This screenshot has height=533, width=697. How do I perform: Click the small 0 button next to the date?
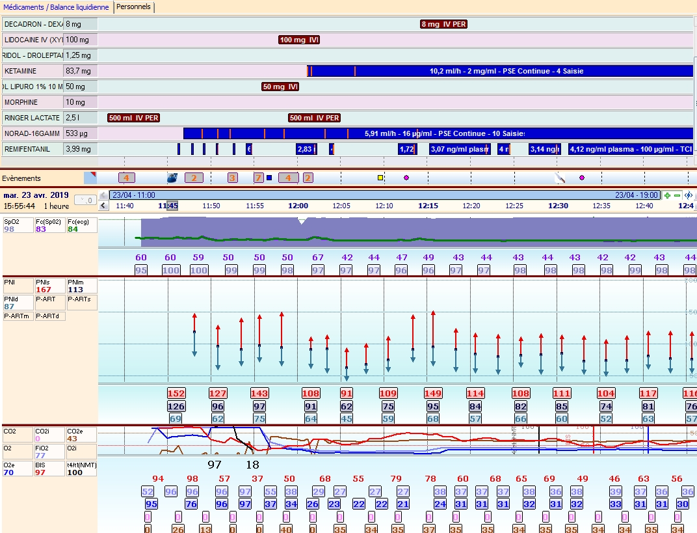click(x=85, y=200)
